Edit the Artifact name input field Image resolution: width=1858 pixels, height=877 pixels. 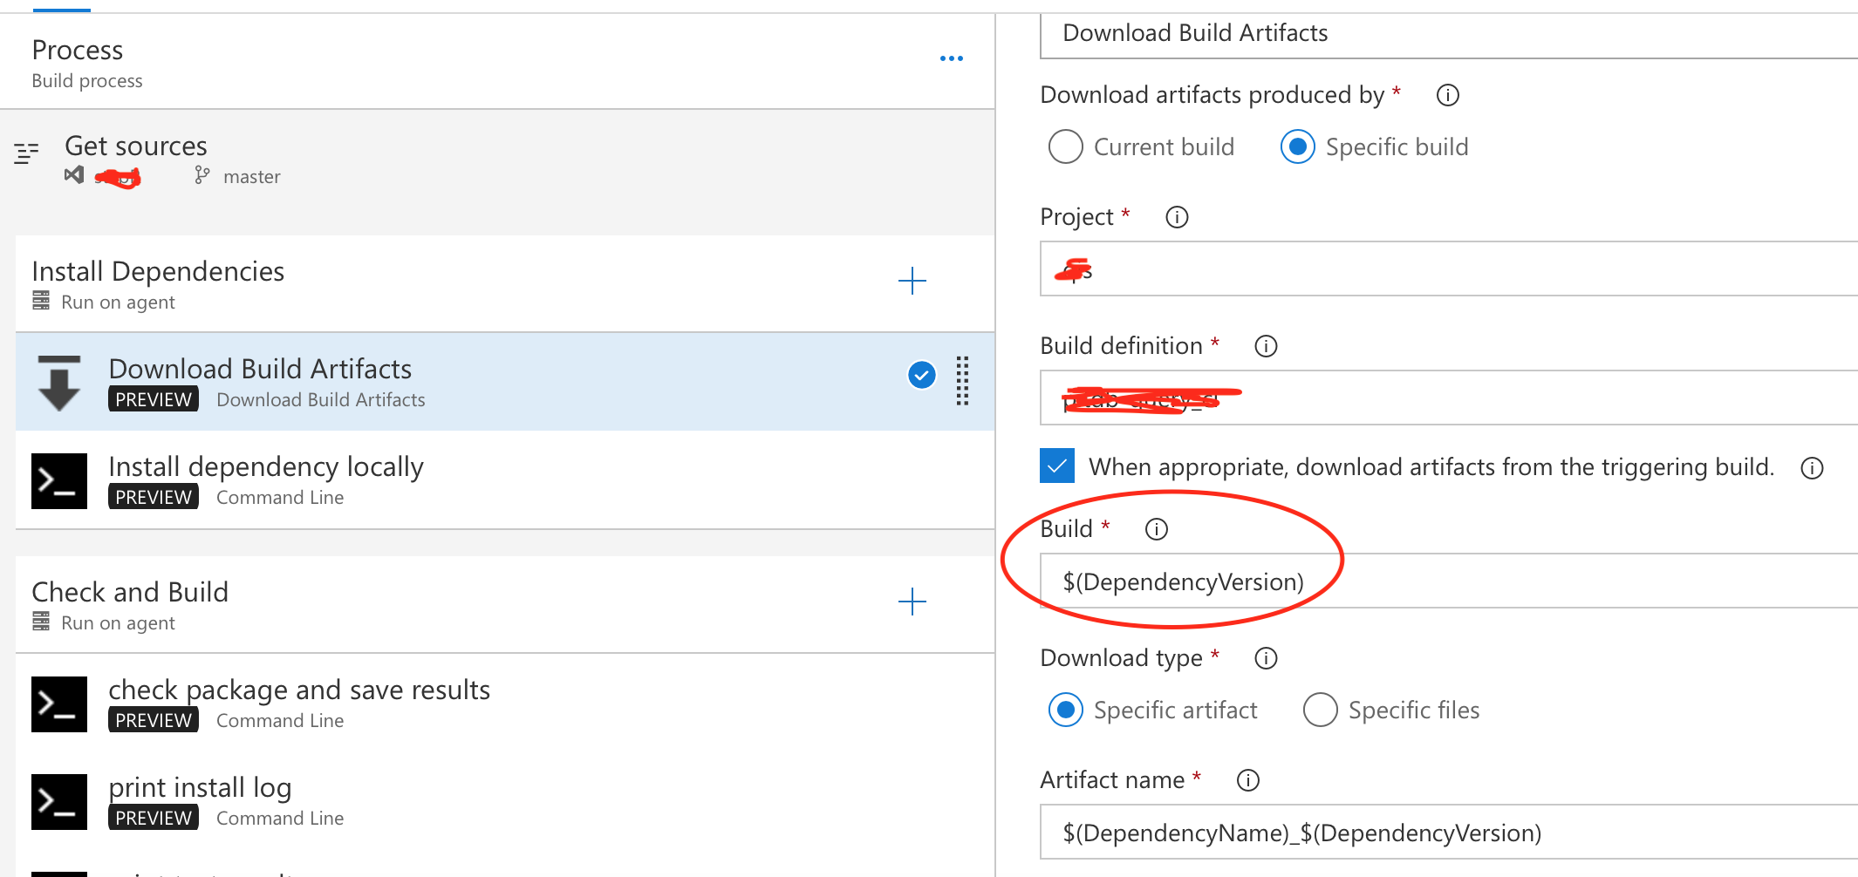[1448, 832]
